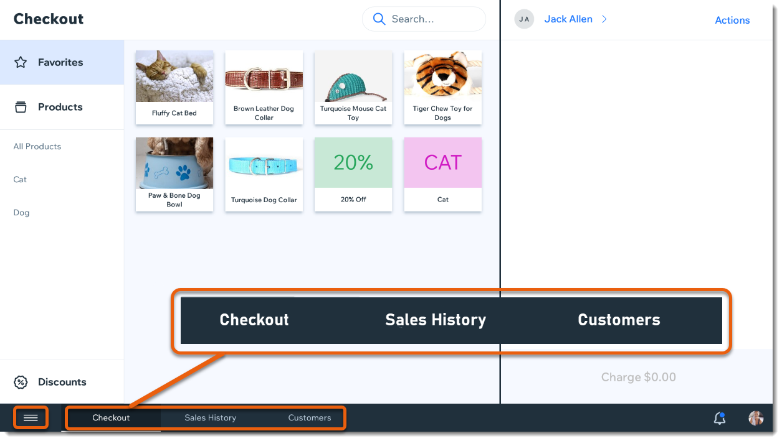
Task: Apply the green 20% Off tile
Action: (353, 175)
